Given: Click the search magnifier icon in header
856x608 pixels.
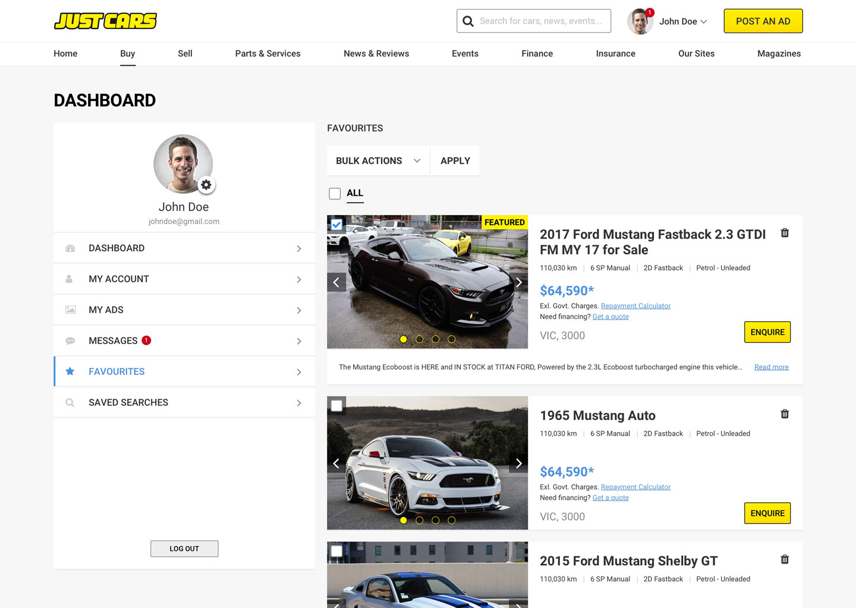Looking at the screenshot, I should click(x=468, y=21).
